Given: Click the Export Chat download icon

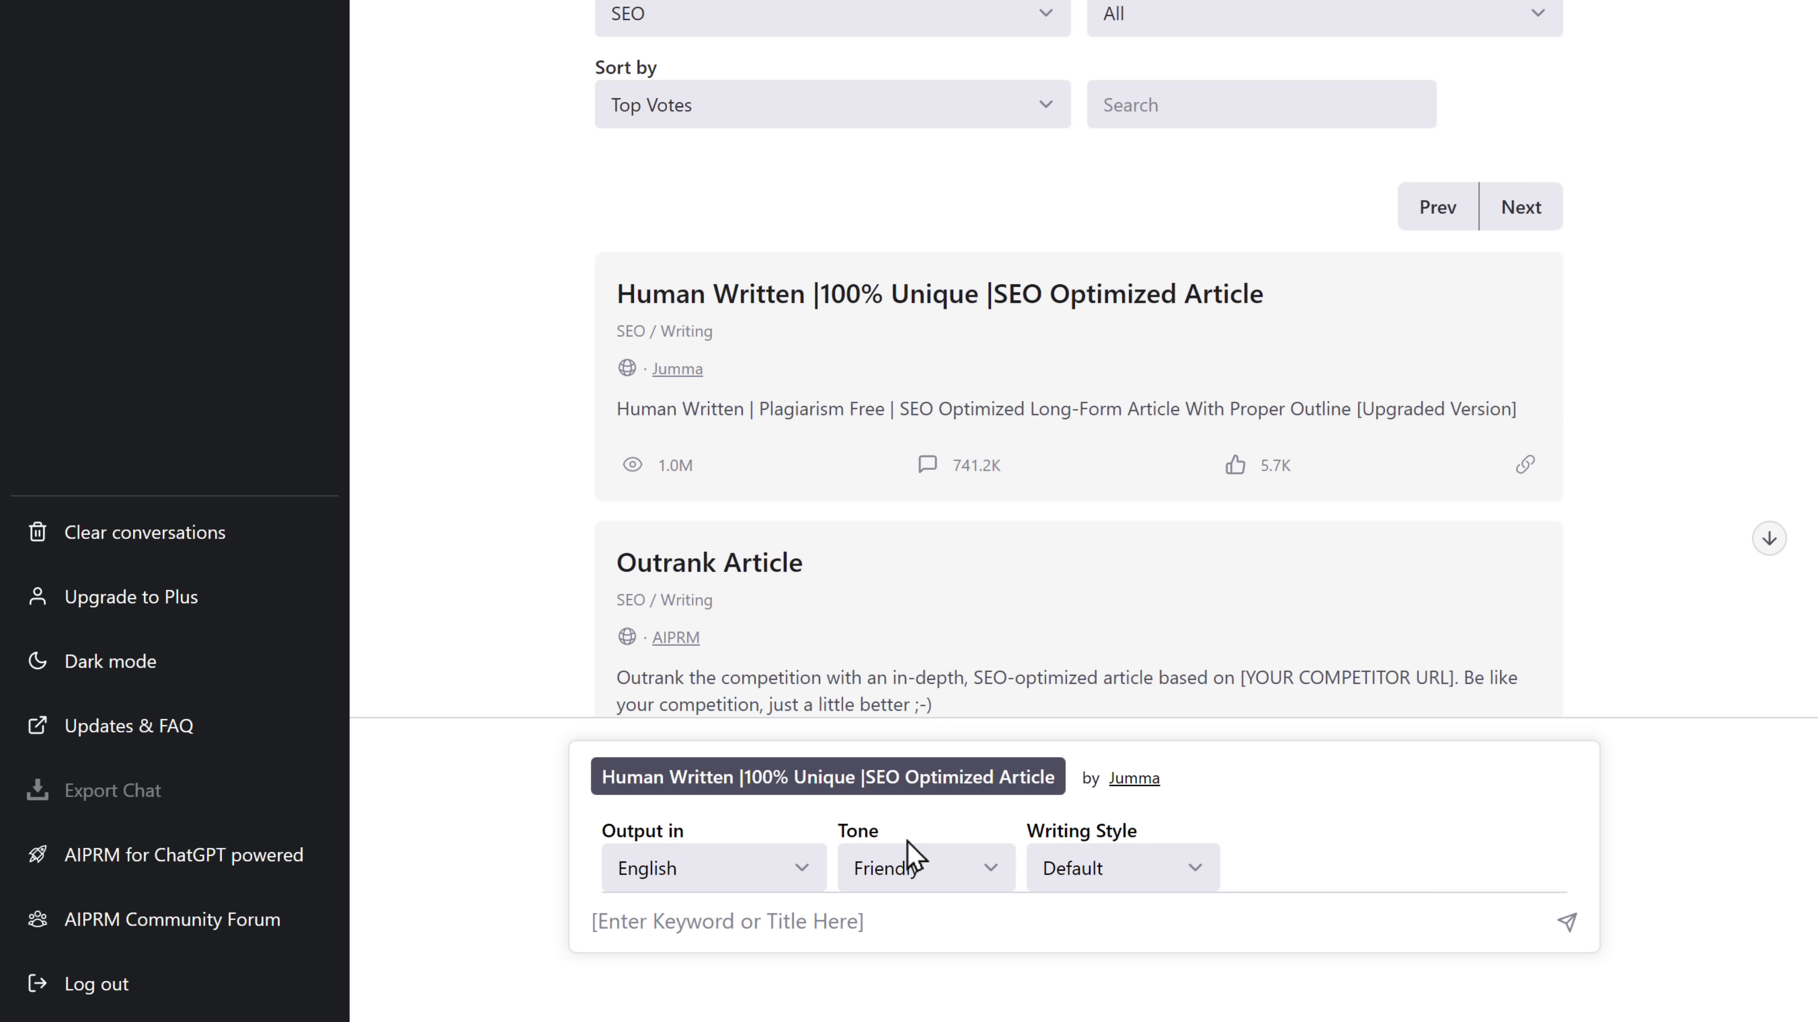Looking at the screenshot, I should click(x=37, y=790).
